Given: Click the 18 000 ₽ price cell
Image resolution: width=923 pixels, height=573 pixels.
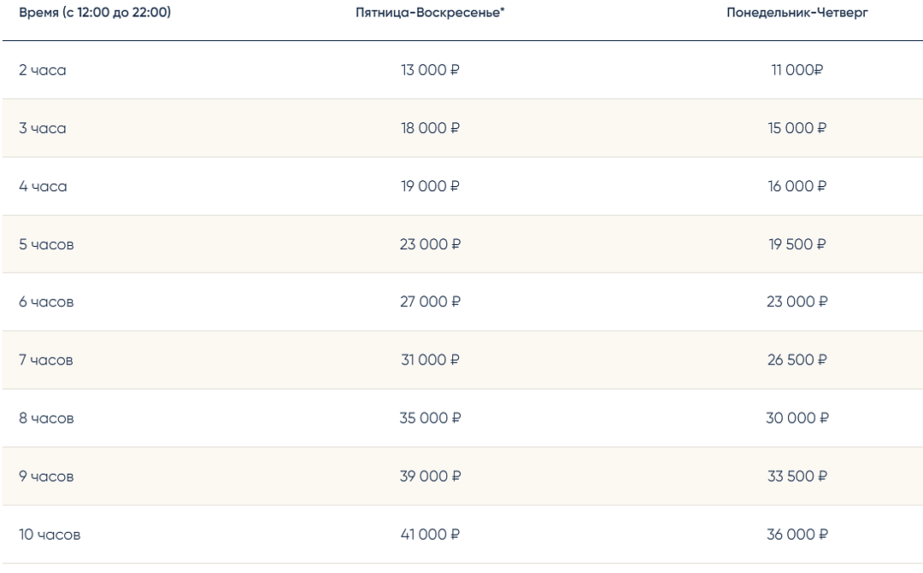Looking at the screenshot, I should tap(430, 128).
